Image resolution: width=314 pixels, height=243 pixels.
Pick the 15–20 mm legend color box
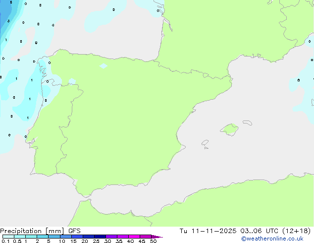pyautogui.click(x=77, y=237)
